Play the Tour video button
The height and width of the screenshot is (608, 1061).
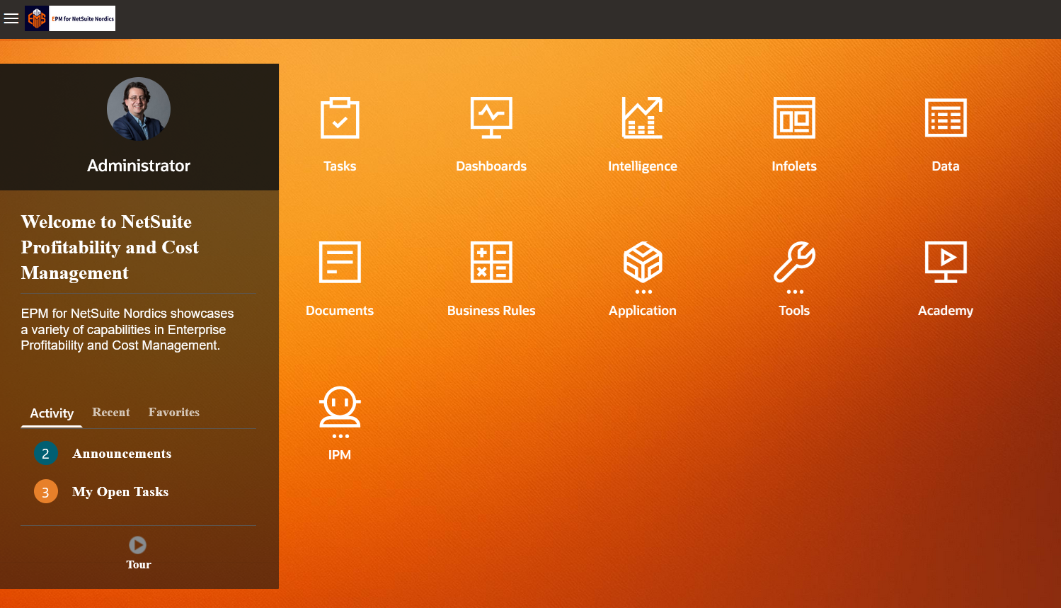[137, 545]
